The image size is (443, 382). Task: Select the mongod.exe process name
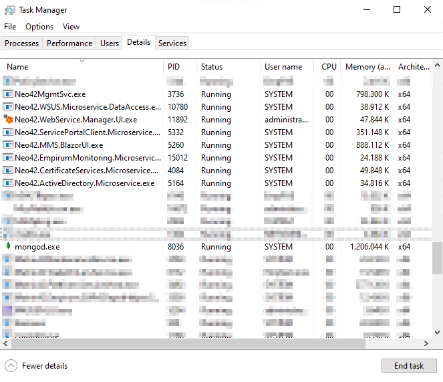pos(37,247)
